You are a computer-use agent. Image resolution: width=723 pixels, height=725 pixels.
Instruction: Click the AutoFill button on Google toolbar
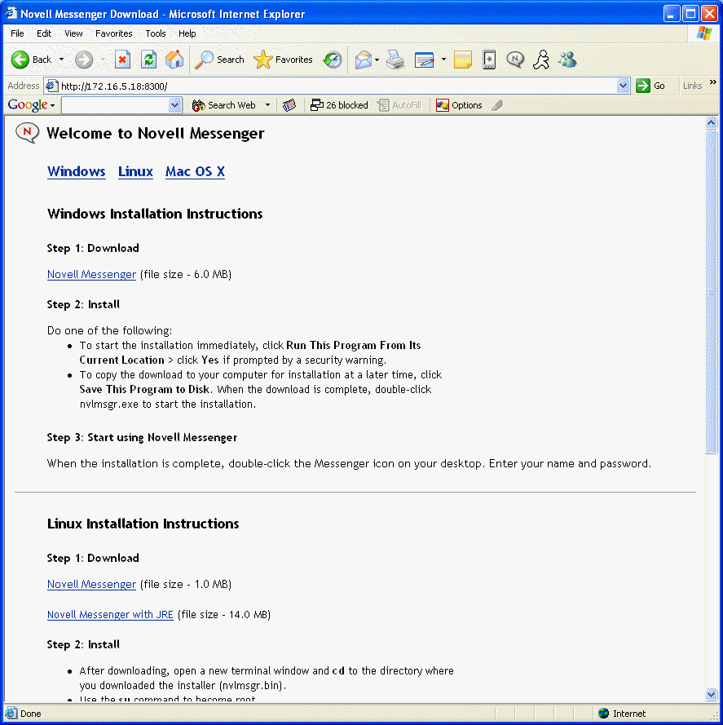400,105
